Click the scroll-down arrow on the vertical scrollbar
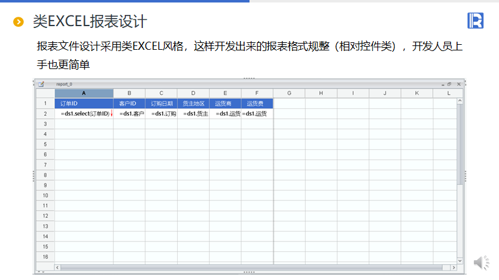The height and width of the screenshot is (280, 499). click(460, 261)
